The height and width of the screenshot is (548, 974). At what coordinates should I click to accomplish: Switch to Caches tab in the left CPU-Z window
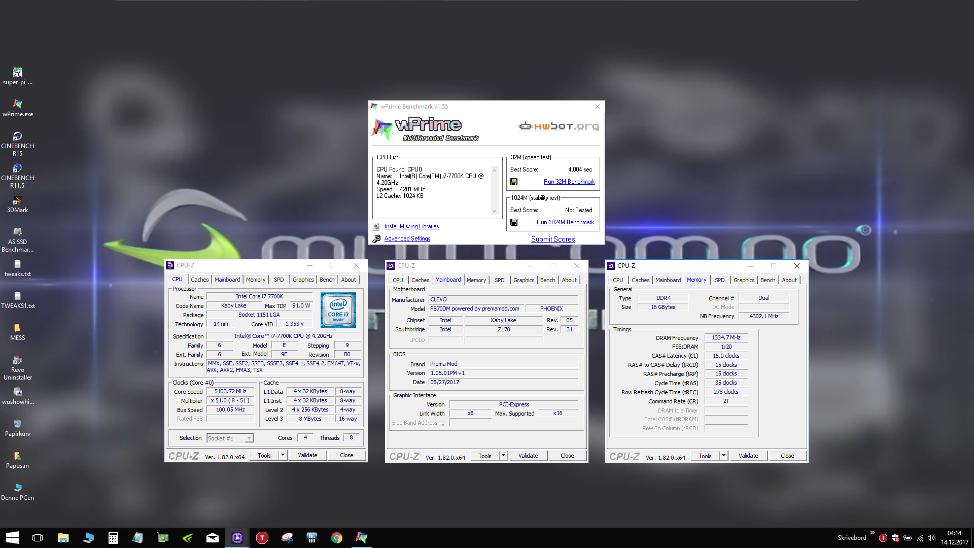click(199, 280)
